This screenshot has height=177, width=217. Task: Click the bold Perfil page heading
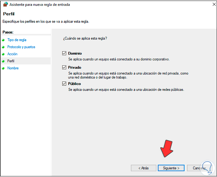coord(9,14)
